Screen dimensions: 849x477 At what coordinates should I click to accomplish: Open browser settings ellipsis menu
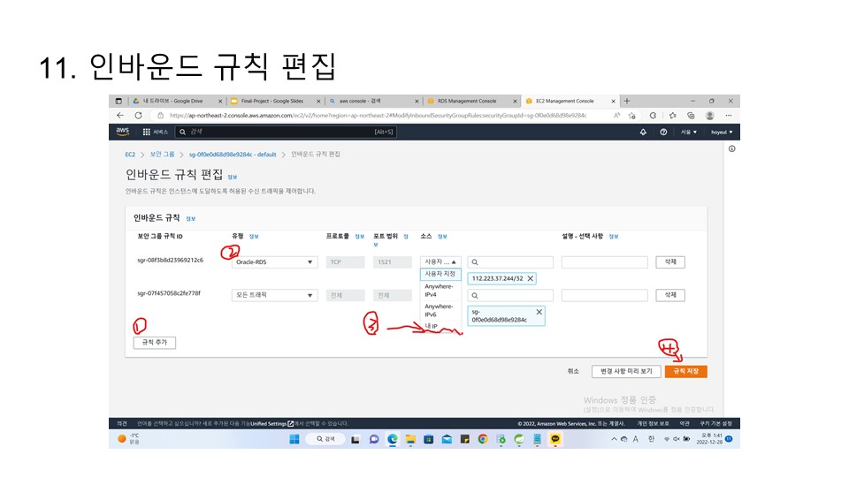729,115
